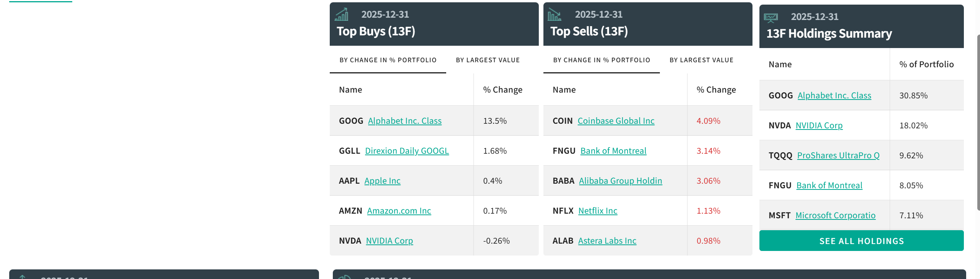Viewport: 980px width, 279px height.
Task: Click the Top Sells declining chart icon
Action: pyautogui.click(x=554, y=15)
